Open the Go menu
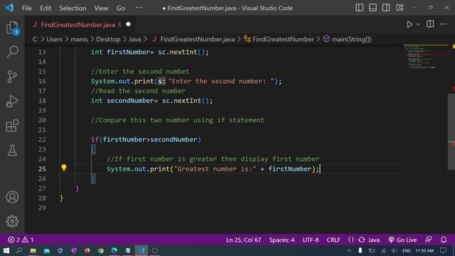This screenshot has width=455, height=256. tap(121, 8)
